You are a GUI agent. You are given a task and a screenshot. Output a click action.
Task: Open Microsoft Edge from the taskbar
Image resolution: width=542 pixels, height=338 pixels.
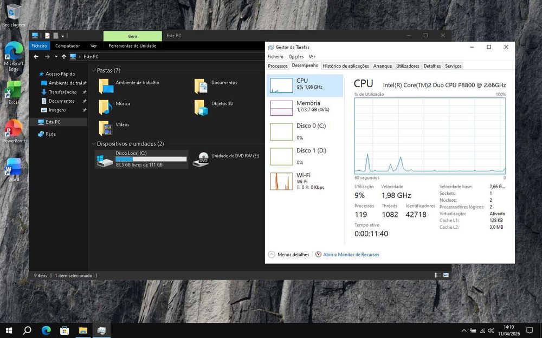(46, 330)
